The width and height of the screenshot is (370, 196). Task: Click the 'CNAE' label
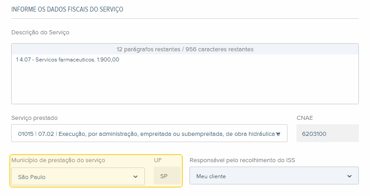[304, 118]
